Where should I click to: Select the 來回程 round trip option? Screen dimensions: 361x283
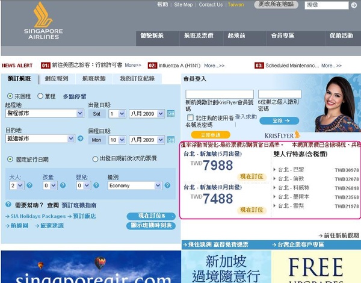(10, 96)
